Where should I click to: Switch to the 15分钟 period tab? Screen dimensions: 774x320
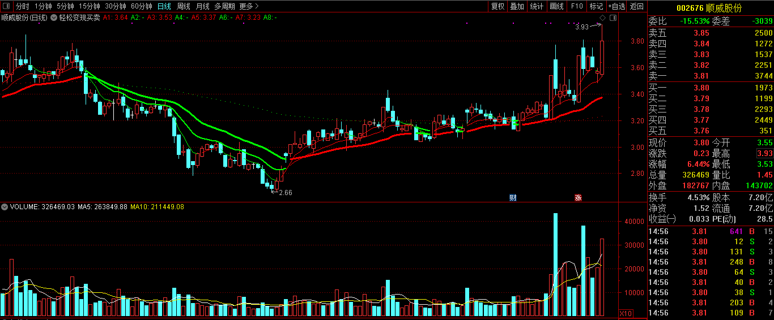(89, 6)
